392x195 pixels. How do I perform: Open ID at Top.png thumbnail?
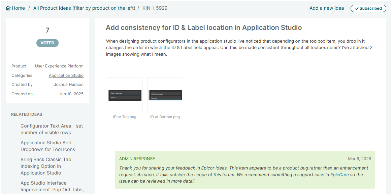[125, 95]
